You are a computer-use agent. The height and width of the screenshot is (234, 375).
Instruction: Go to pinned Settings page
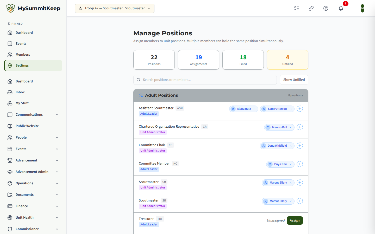coord(33,66)
